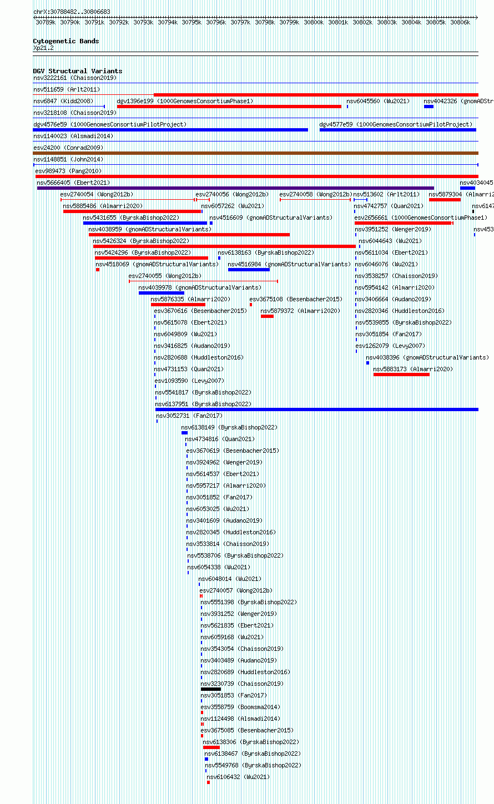Click the red esv989473 (Pang2010) bar
This screenshot has width=494, height=804.
click(x=257, y=176)
